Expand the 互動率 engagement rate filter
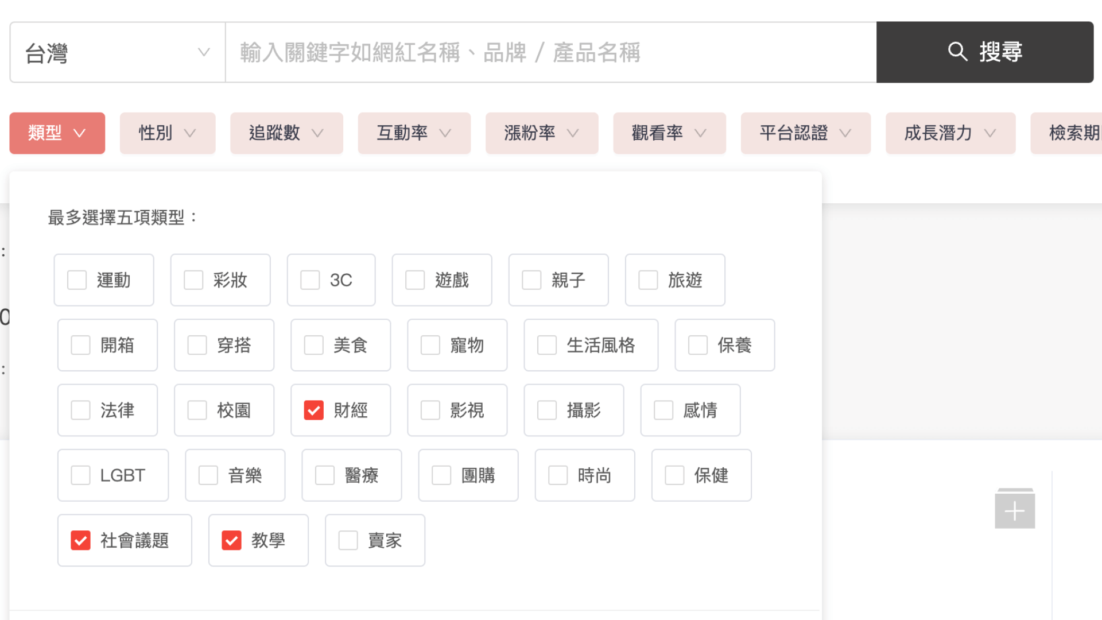This screenshot has width=1102, height=620. (413, 133)
